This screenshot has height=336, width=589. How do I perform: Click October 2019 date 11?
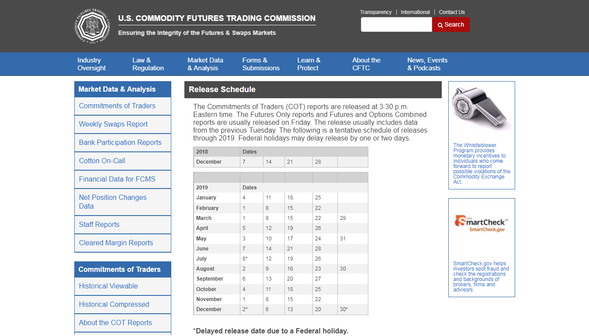point(268,289)
